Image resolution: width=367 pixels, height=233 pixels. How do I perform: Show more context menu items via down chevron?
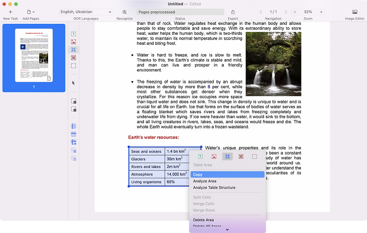[227, 230]
